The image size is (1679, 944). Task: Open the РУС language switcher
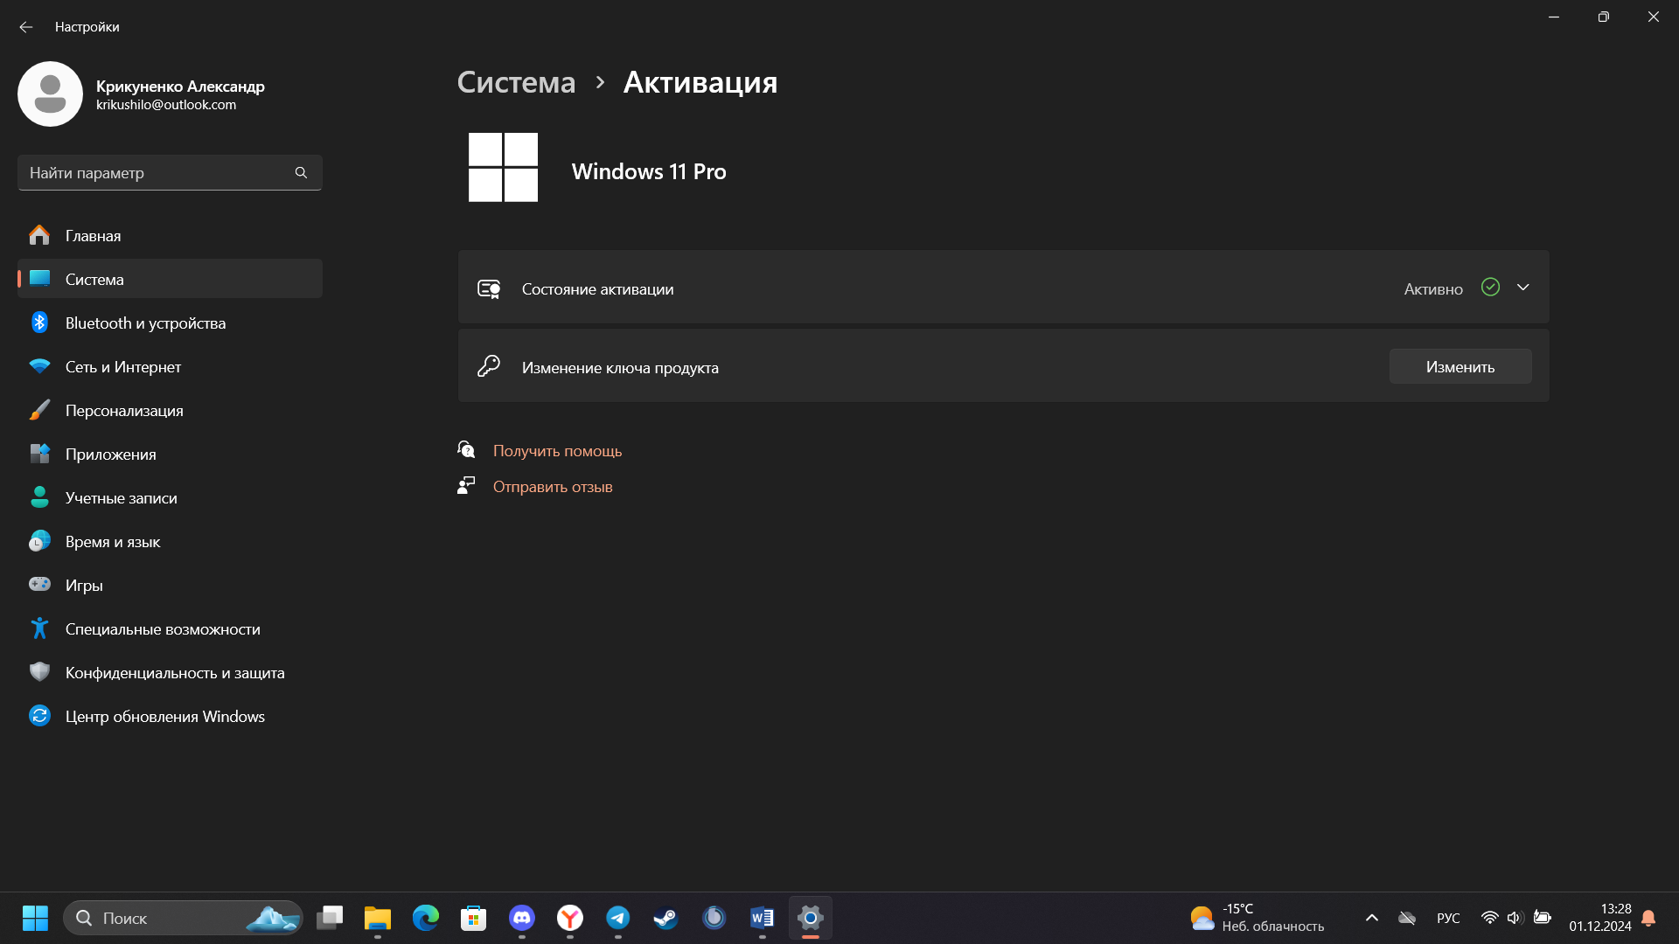click(x=1448, y=918)
